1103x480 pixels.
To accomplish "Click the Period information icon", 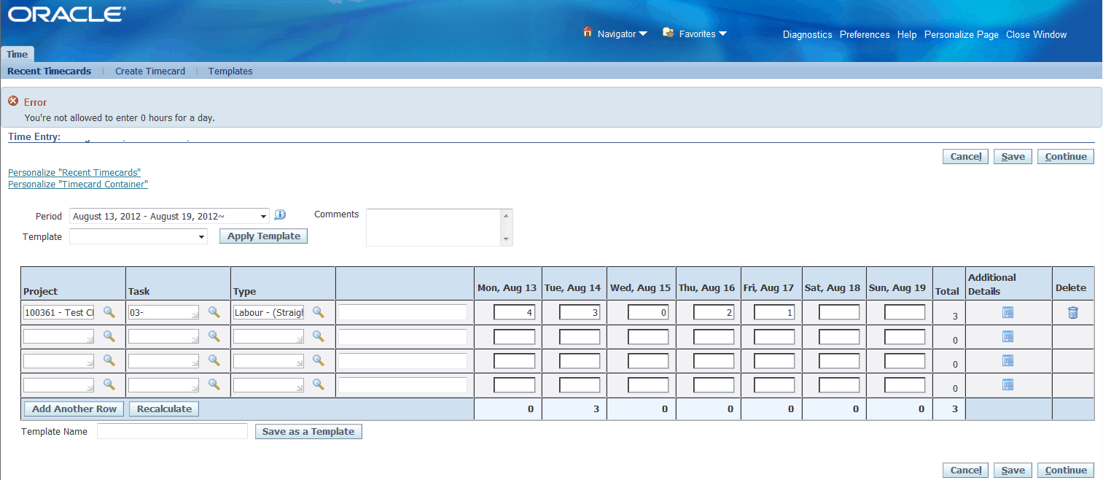I will coord(280,214).
